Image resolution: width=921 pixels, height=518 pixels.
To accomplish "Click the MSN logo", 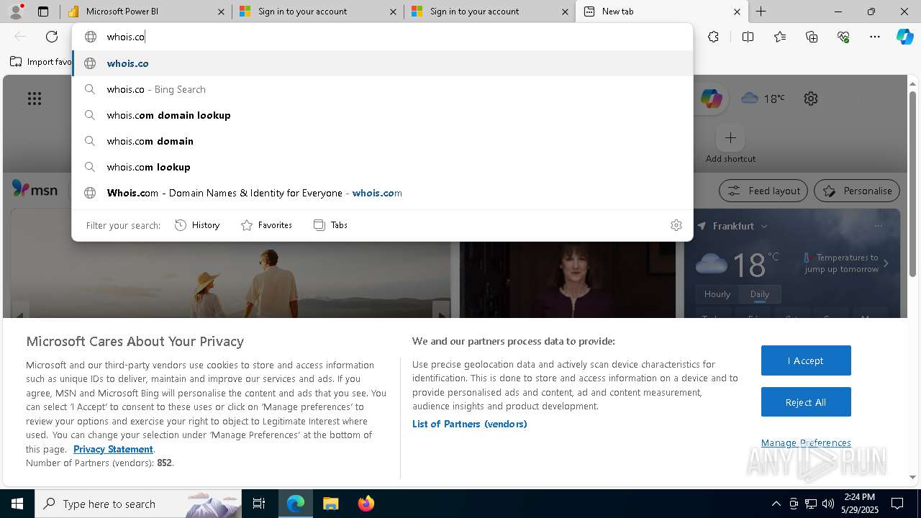I will (x=35, y=190).
